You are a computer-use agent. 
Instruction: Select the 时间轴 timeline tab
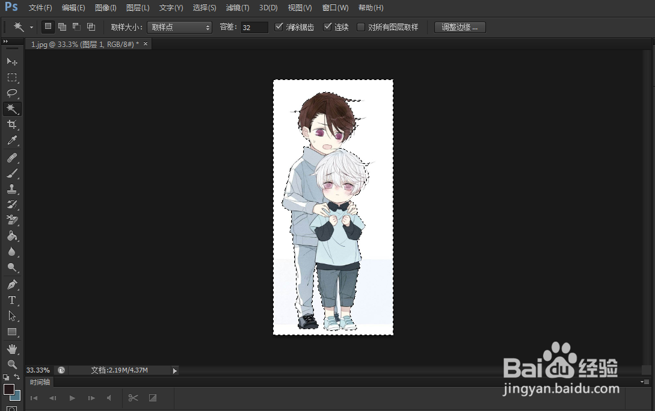40,382
